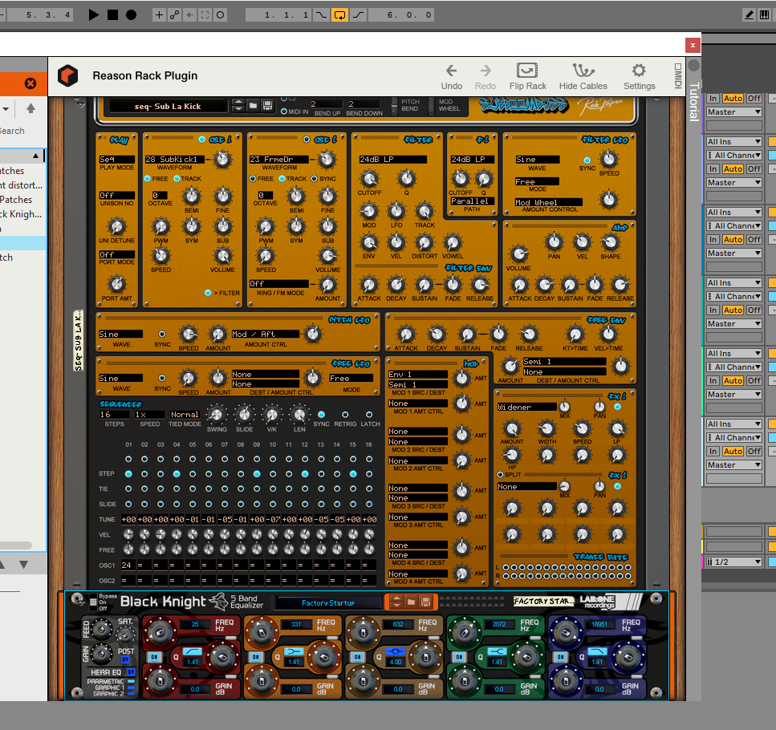Click the Capture MIDI dashed-square button

pyautogui.click(x=205, y=14)
